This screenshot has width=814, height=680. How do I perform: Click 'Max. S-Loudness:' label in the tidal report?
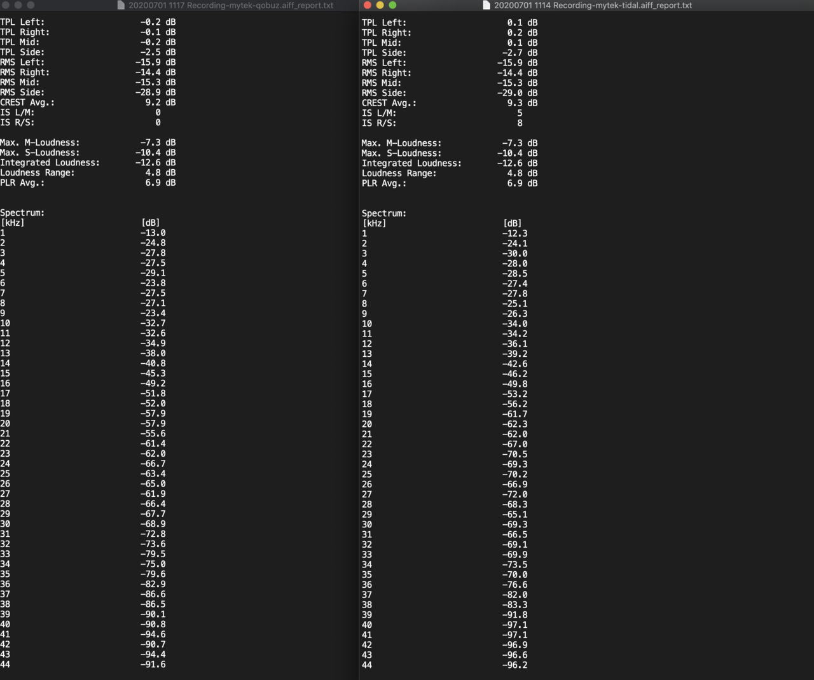coord(402,153)
